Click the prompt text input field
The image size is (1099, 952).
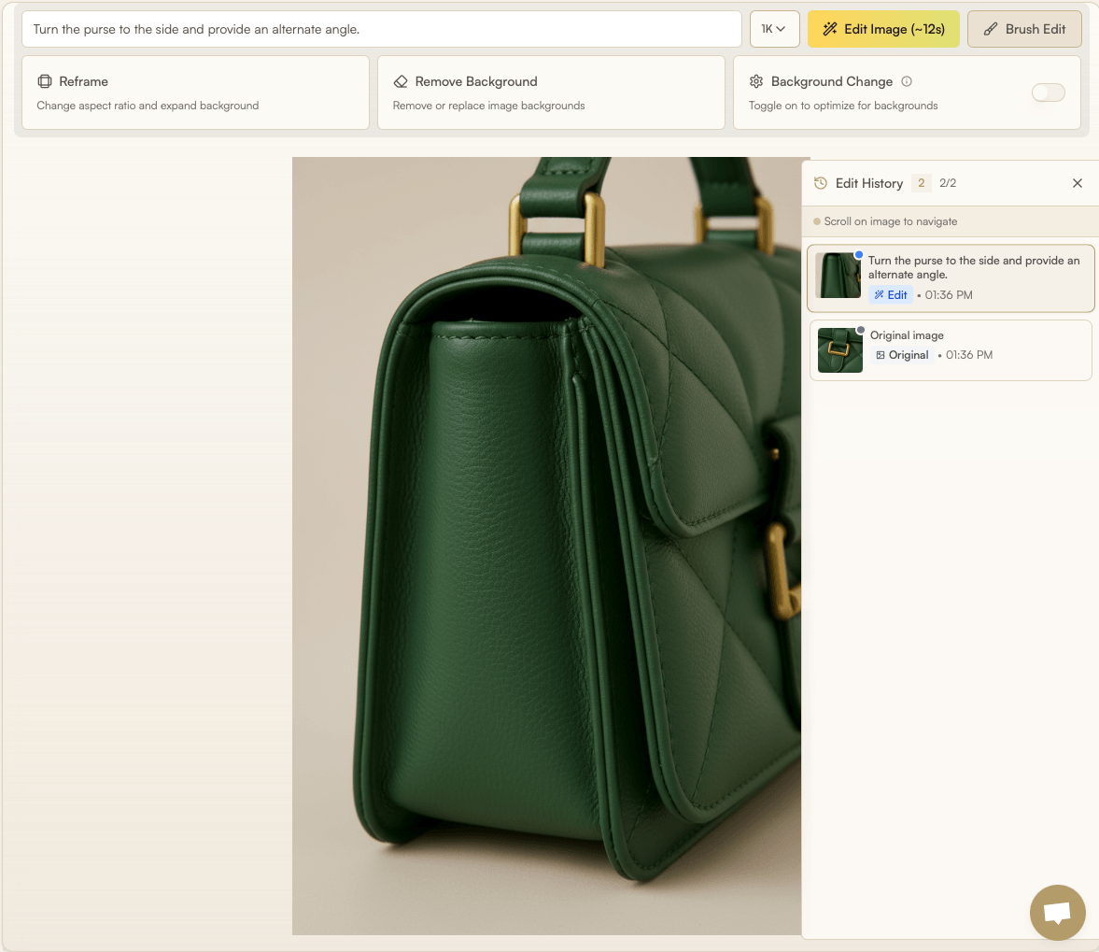point(381,29)
